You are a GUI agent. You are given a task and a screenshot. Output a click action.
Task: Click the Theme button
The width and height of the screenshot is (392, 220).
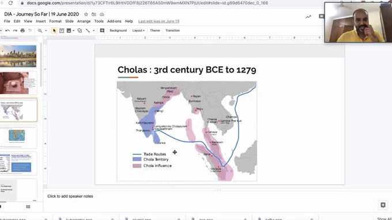pos(155,31)
